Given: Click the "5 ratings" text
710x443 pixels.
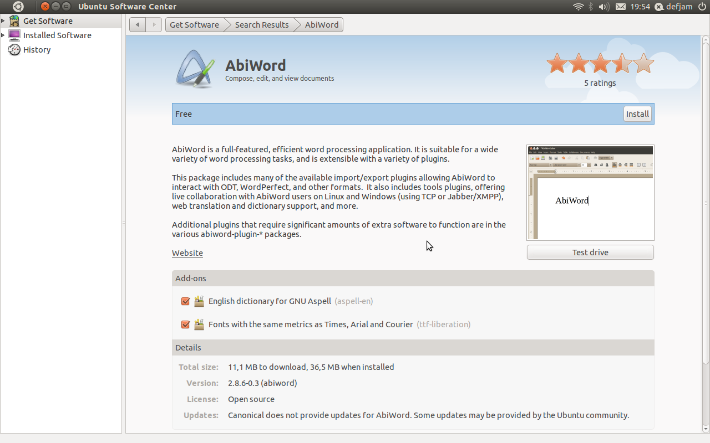Looking at the screenshot, I should point(600,83).
